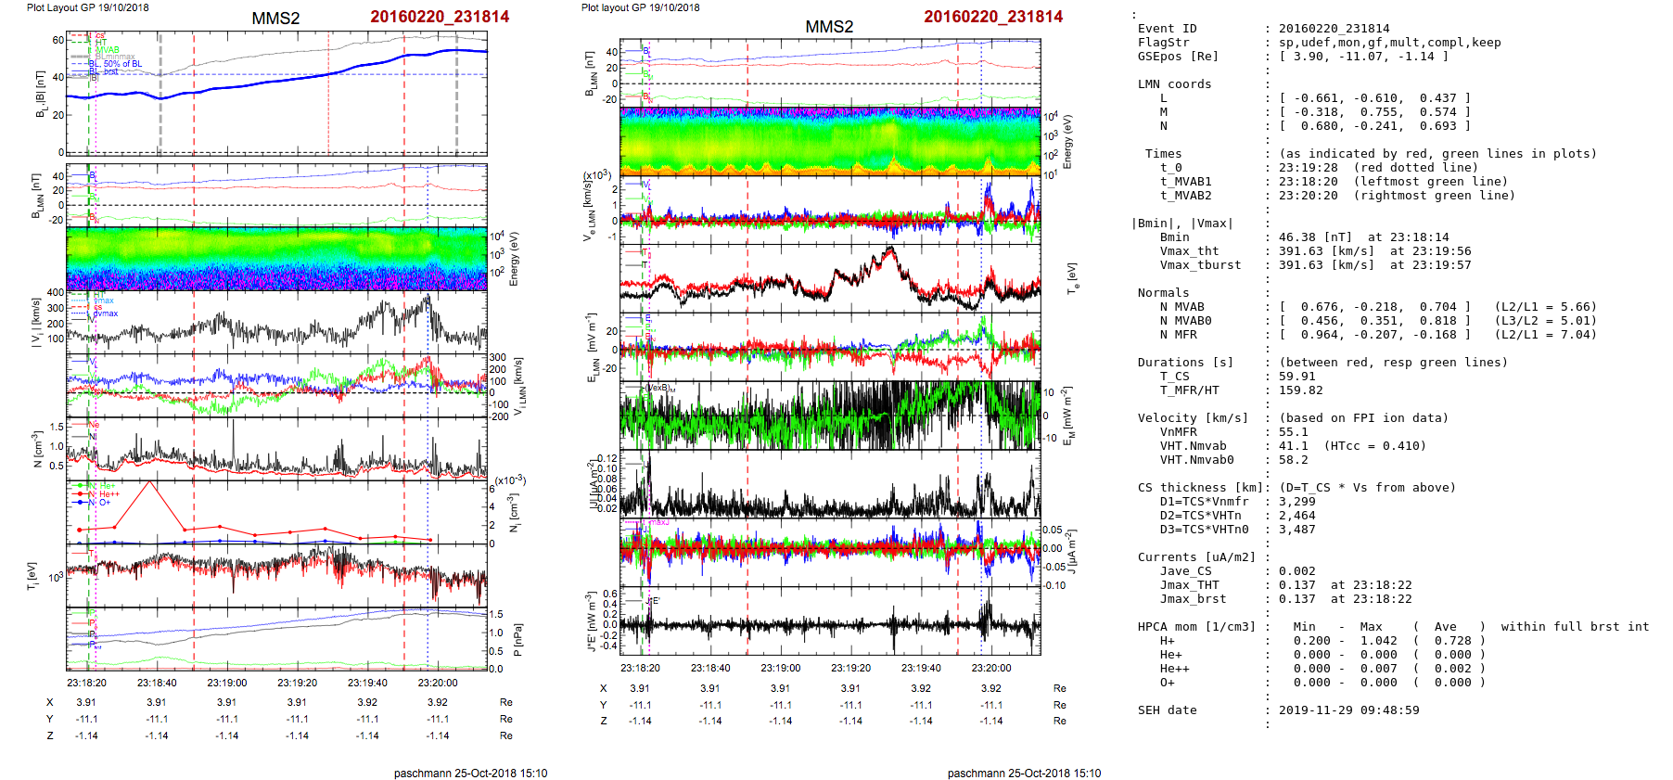Click the ion energy spectrogram in the left plot
Viewport: 1673px width, 780px height.
coord(276,259)
